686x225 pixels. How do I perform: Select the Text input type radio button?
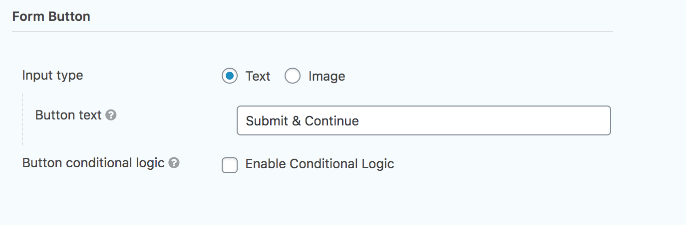(230, 76)
